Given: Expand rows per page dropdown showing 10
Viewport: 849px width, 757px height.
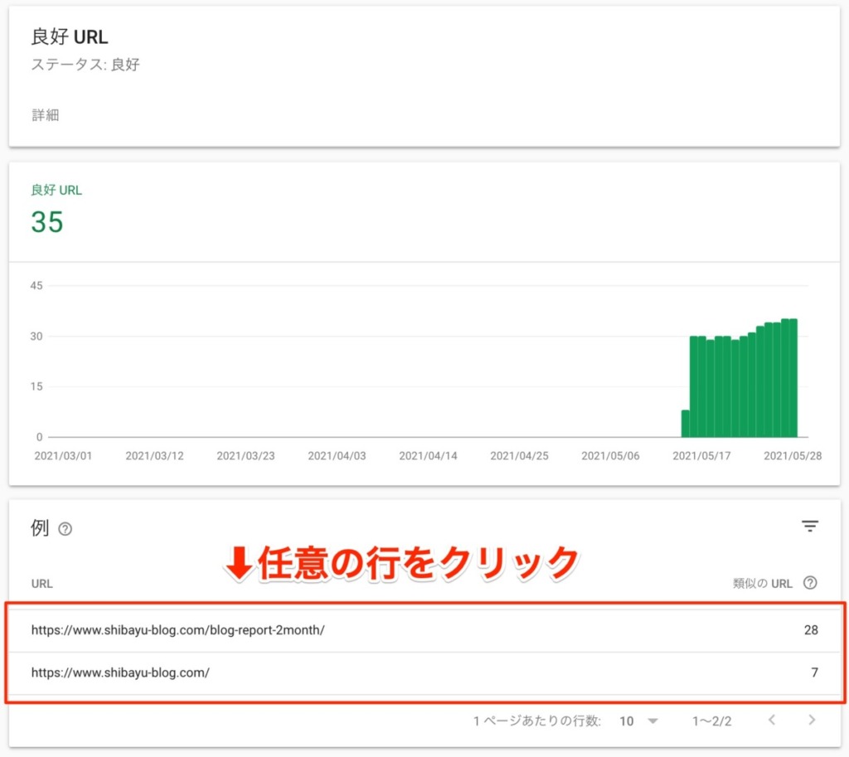Looking at the screenshot, I should 639,721.
